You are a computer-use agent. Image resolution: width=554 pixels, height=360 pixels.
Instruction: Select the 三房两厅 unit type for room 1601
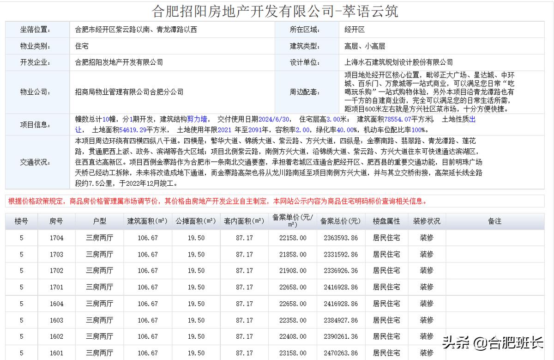[99, 353]
